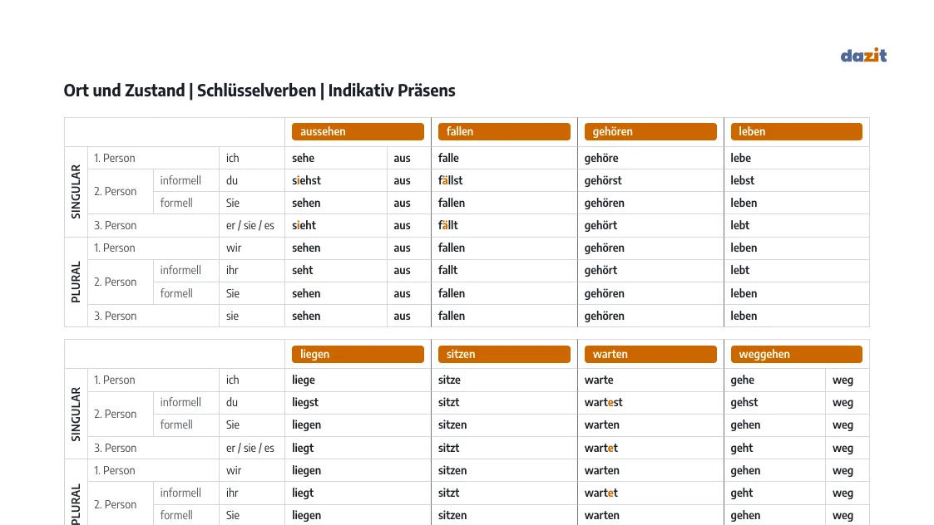Click the sitzen verb header

504,354
